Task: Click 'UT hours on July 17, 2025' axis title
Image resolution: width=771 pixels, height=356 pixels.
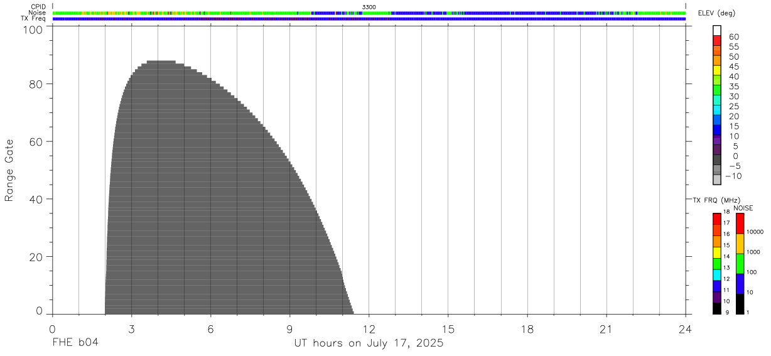Action: click(369, 343)
